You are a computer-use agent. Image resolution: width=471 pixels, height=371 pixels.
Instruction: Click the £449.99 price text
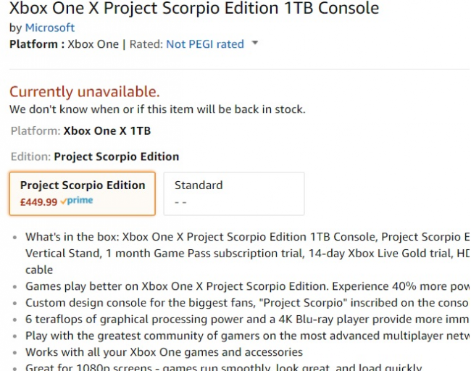click(x=38, y=202)
